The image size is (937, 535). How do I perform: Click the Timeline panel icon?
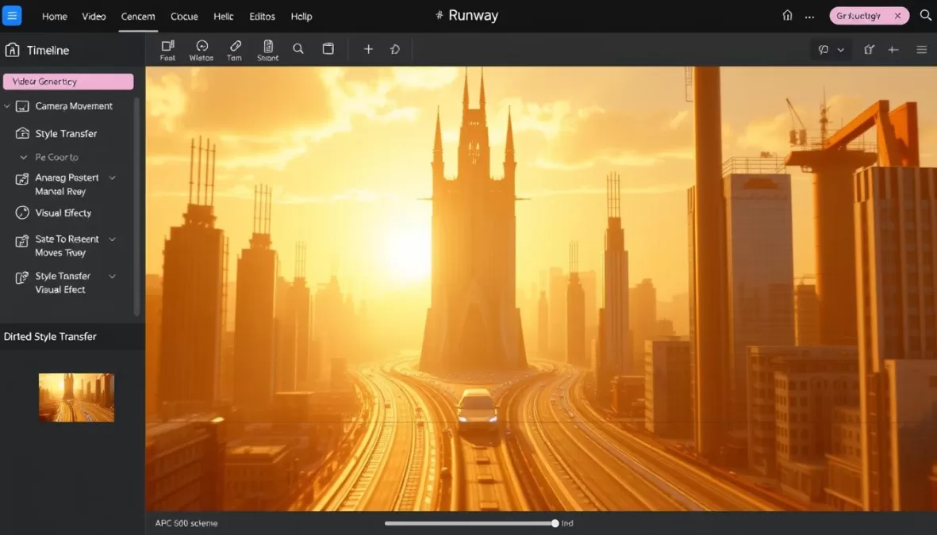[11, 49]
